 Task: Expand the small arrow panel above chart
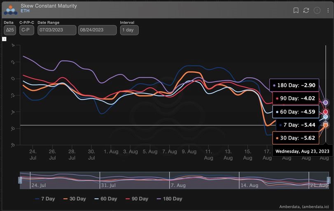tap(4, 39)
